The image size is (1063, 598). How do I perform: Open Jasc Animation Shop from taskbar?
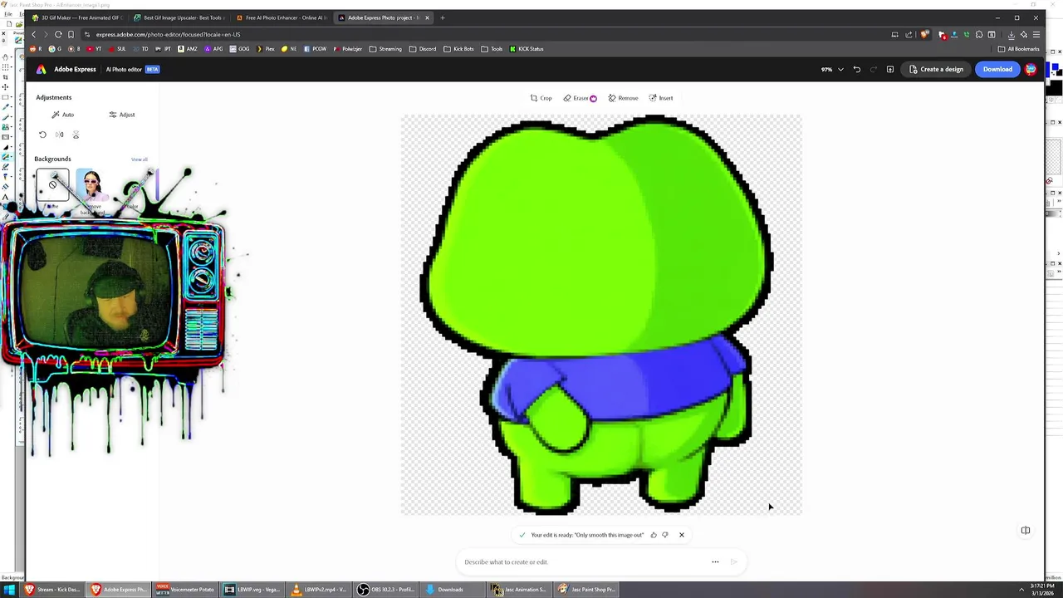519,590
